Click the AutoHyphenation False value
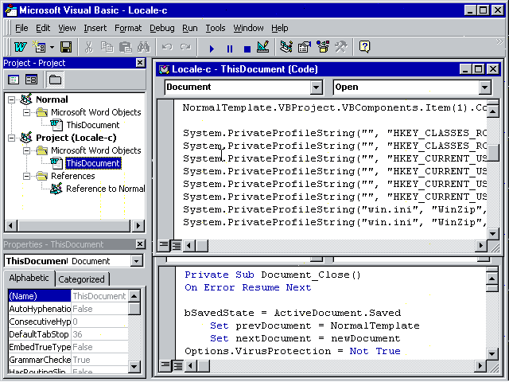 99,309
